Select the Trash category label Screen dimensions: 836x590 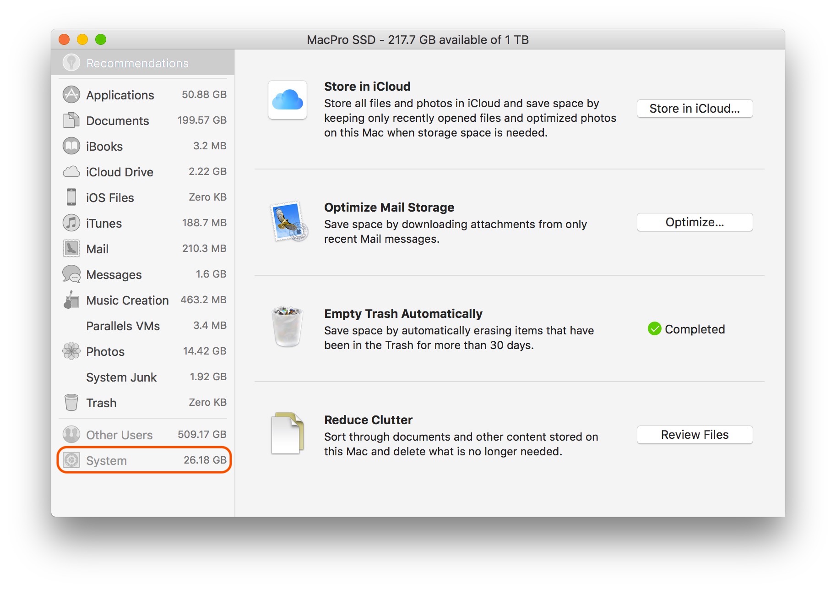pos(101,403)
